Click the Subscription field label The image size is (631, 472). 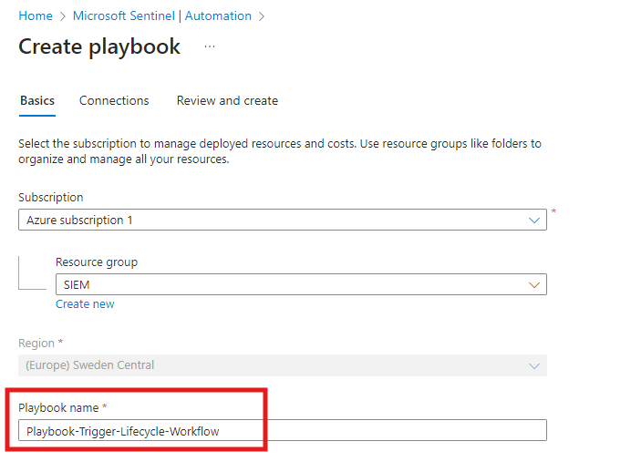(51, 197)
